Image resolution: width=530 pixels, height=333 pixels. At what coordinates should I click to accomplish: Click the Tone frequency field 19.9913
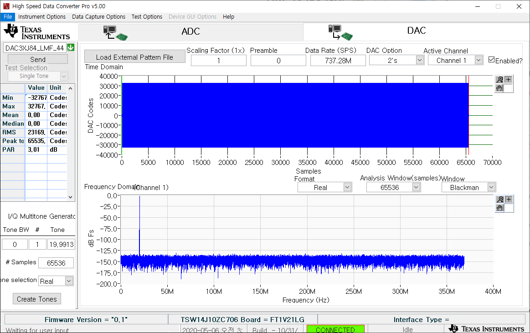[x=61, y=244]
